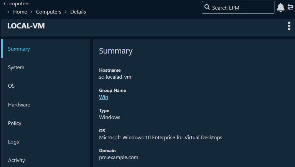Click the Type value Windows

(x=110, y=117)
